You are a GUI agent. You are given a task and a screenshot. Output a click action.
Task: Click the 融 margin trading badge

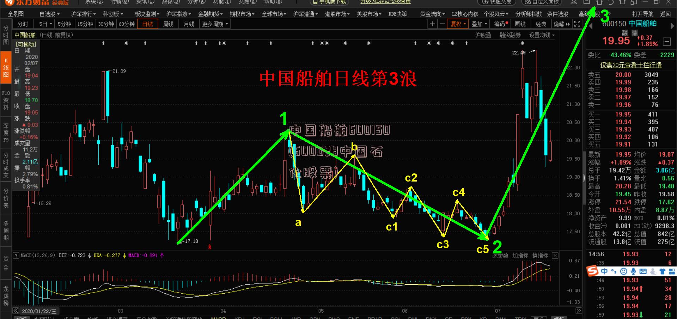point(625,33)
